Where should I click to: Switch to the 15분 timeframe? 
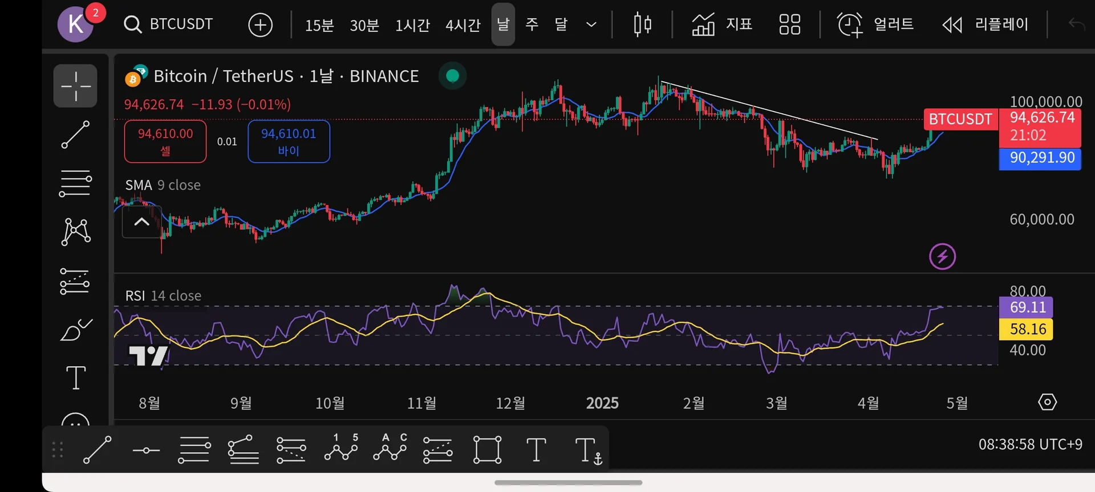pos(319,25)
